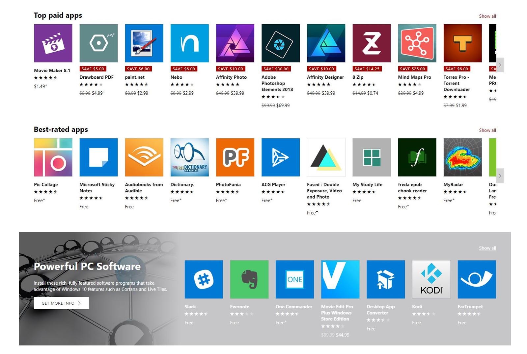Open the Slack app icon

point(204,279)
